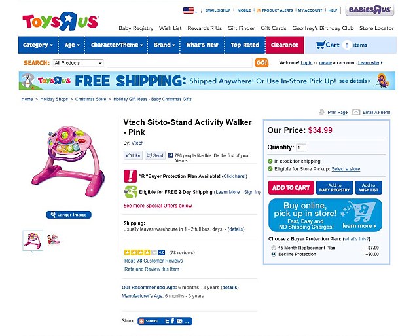Click the Email A Friend envelope icon
415x336 pixels.
click(356, 112)
